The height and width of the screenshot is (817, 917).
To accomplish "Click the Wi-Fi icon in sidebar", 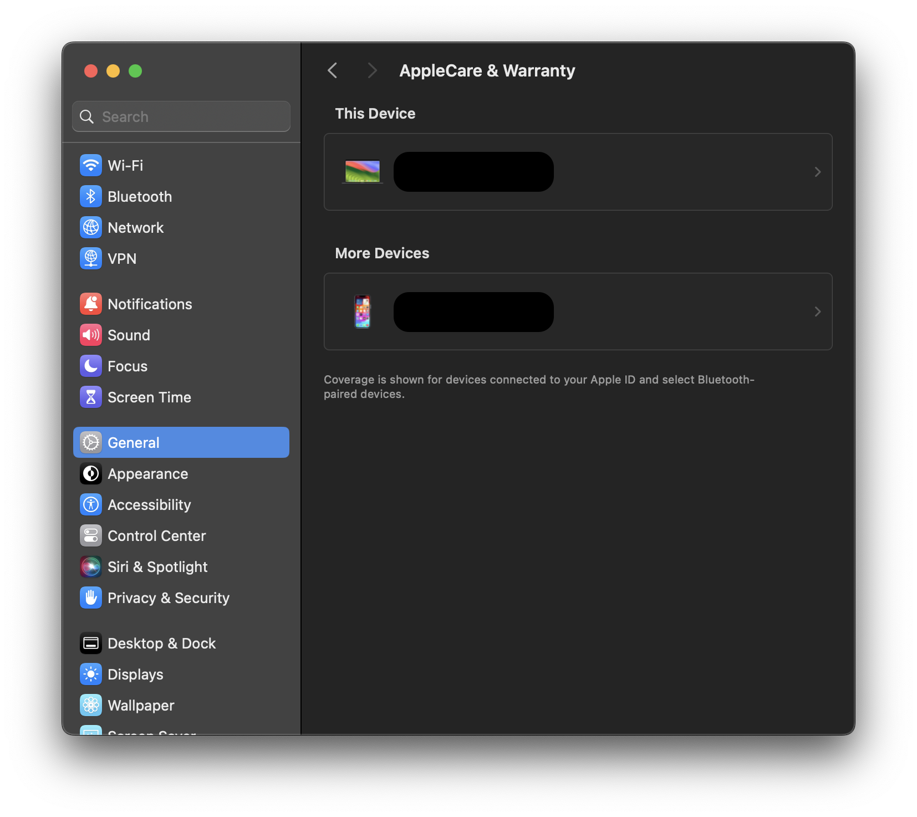I will [91, 165].
